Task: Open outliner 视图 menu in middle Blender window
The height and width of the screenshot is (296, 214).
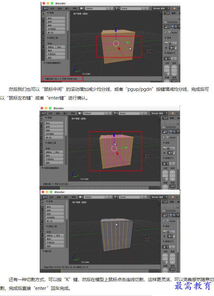Action: pyautogui.click(x=172, y=118)
